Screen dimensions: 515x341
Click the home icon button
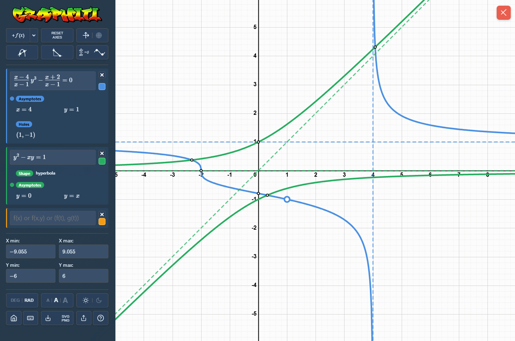(x=14, y=318)
